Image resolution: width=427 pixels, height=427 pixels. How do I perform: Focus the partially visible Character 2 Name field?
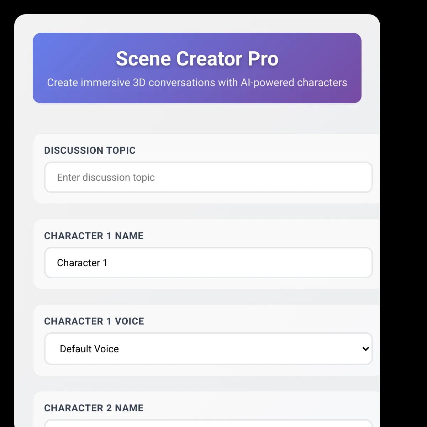pyautogui.click(x=208, y=423)
